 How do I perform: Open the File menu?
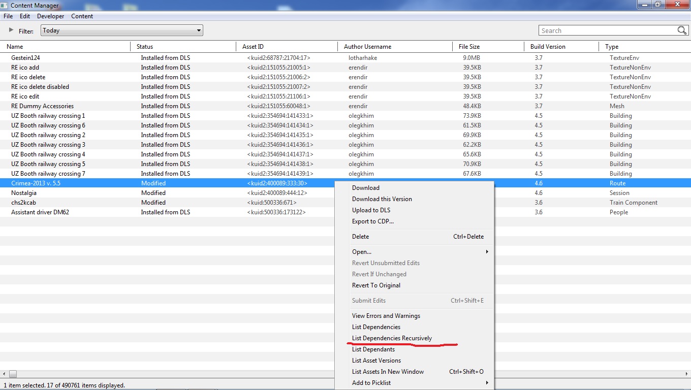click(8, 16)
